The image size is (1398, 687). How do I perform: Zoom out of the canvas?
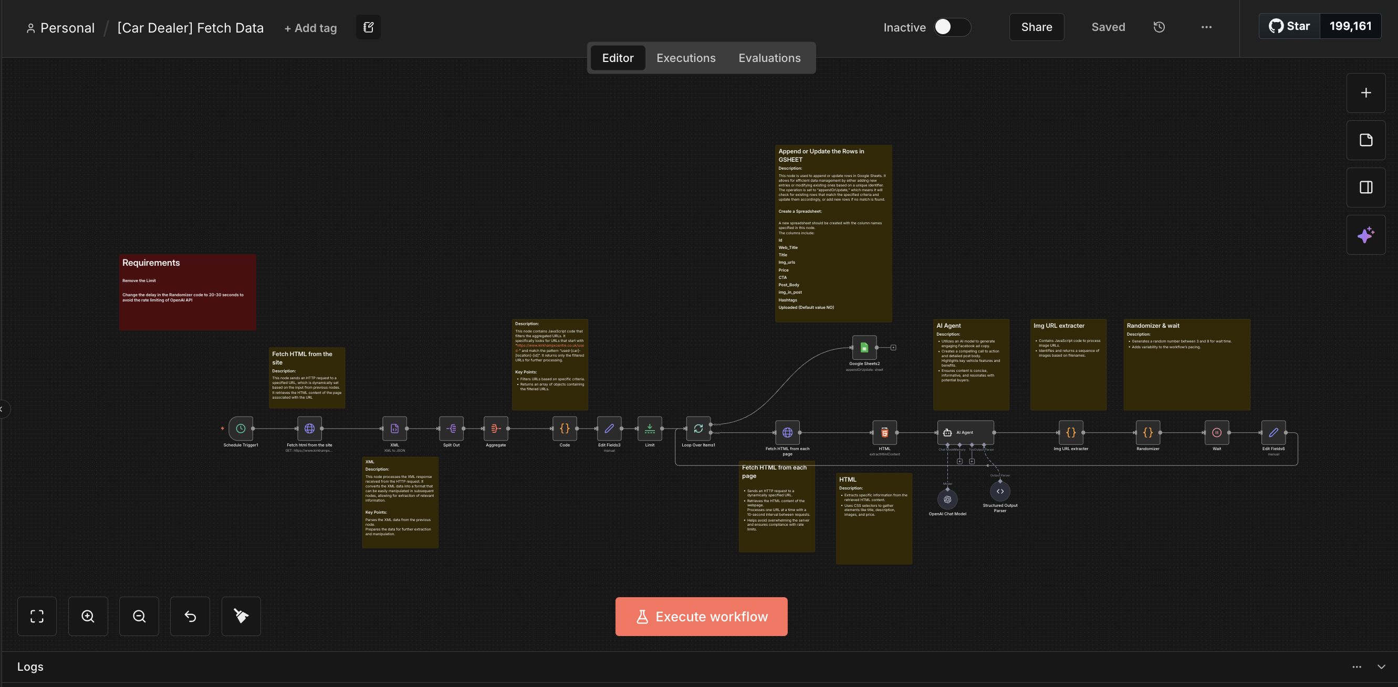tap(139, 617)
